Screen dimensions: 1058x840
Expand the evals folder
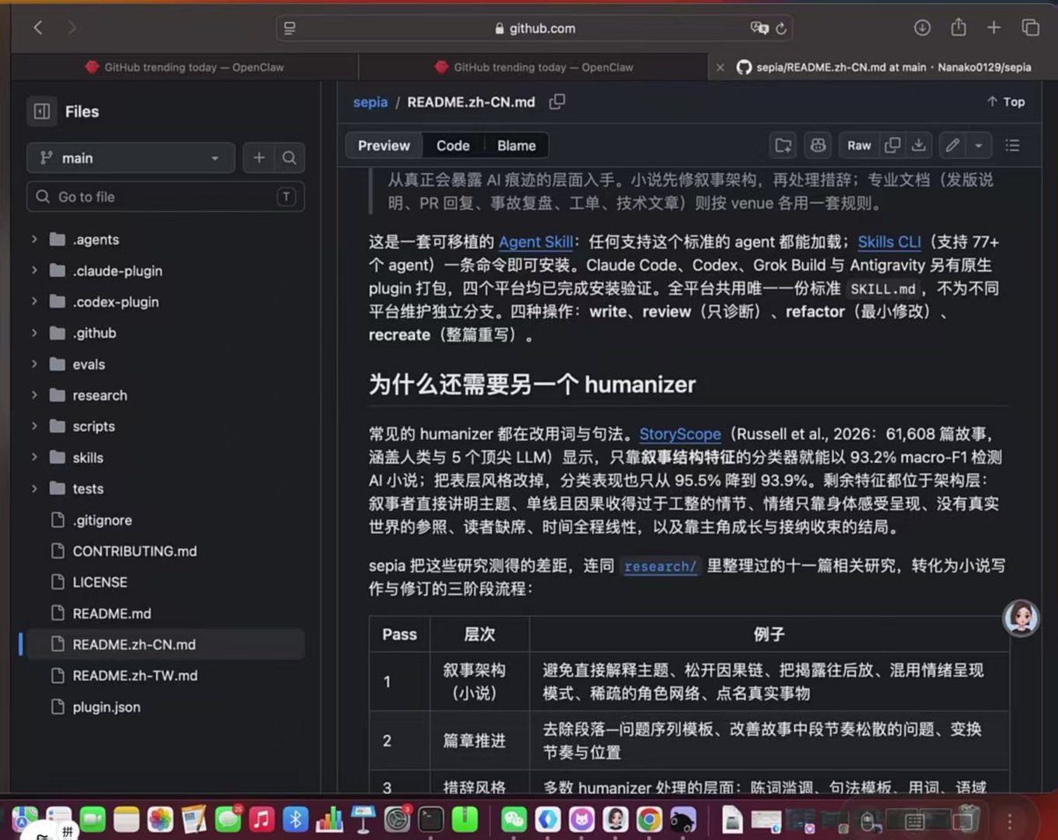click(x=34, y=364)
